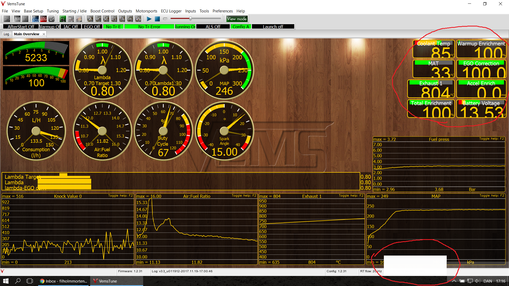Select the Main Overview tab
Screen dimensions: 509x286
pos(27,34)
